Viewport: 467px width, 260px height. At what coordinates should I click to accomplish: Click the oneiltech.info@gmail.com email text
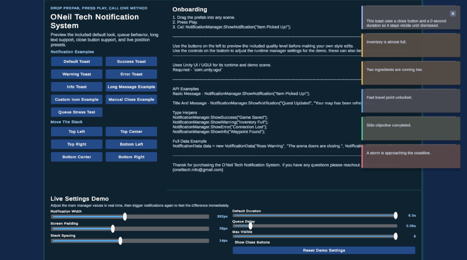[198, 170]
